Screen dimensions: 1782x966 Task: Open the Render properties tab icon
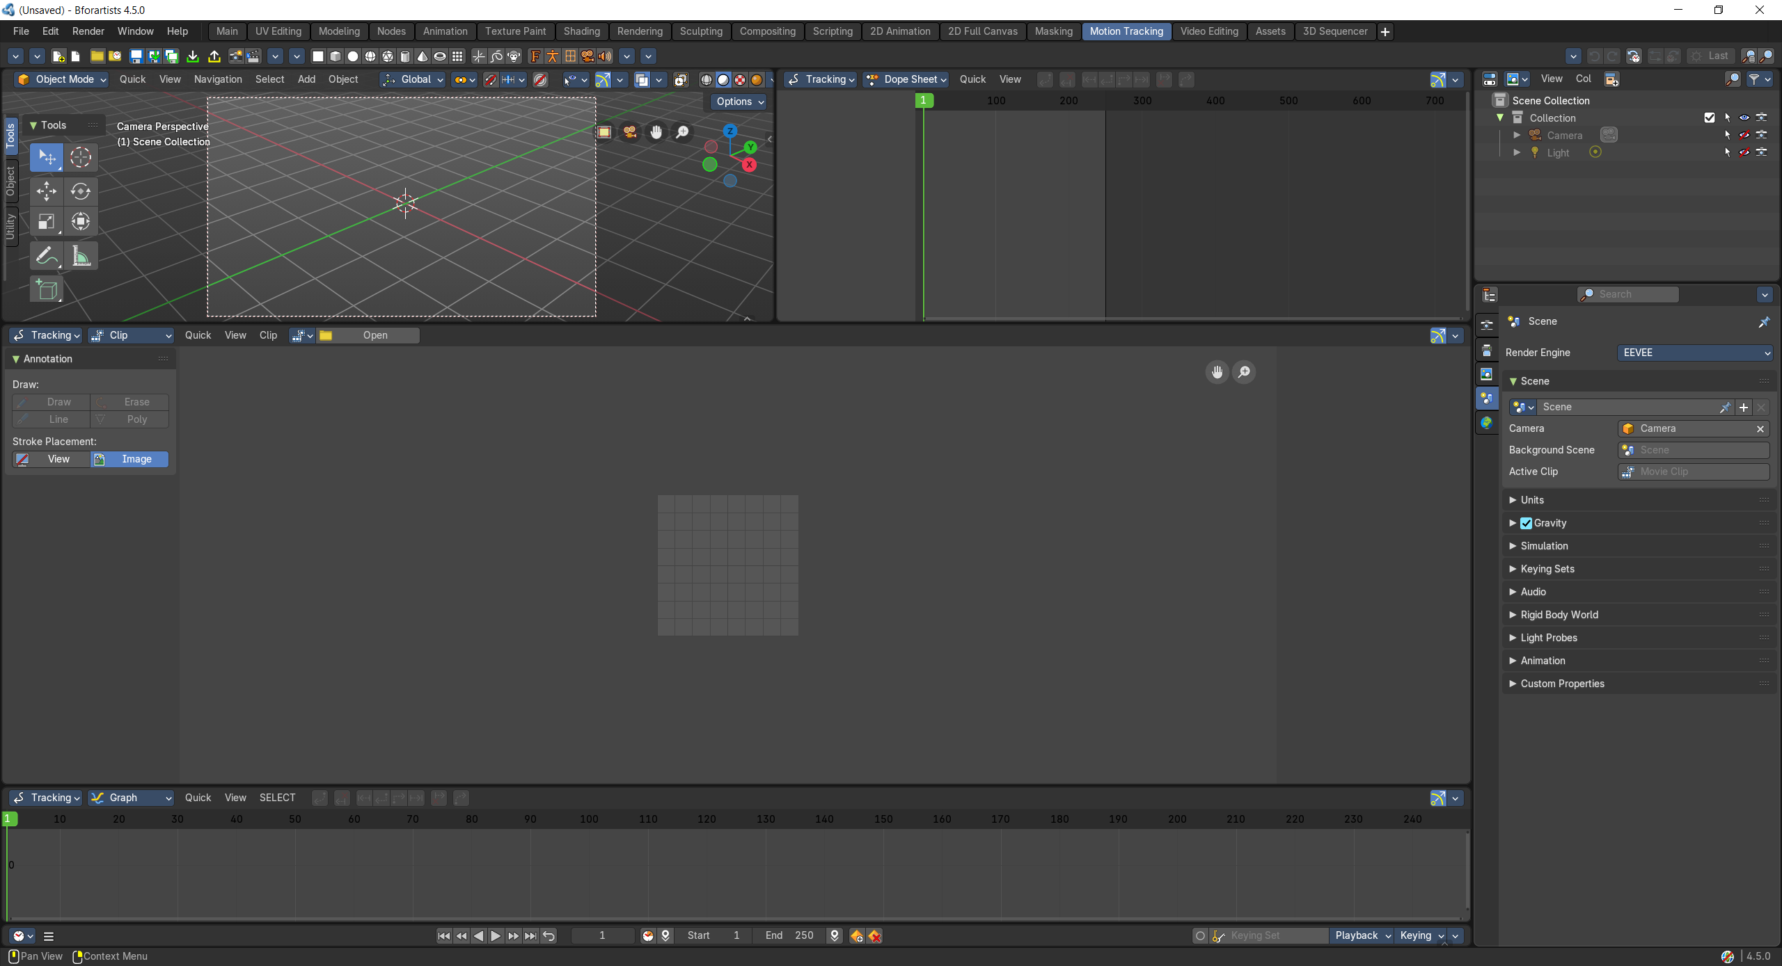[x=1487, y=324]
